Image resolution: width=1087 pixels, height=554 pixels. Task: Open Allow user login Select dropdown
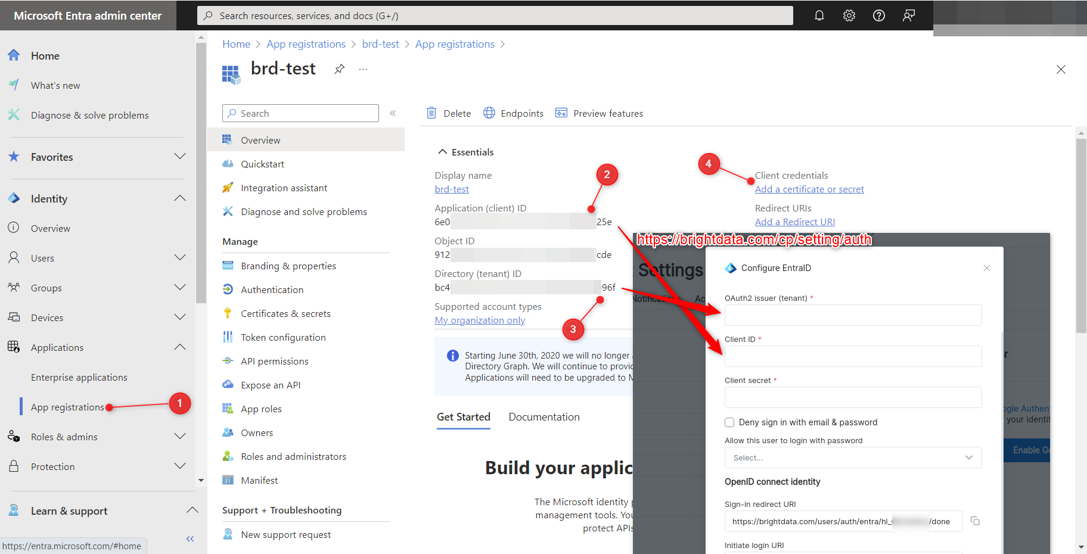(x=853, y=457)
